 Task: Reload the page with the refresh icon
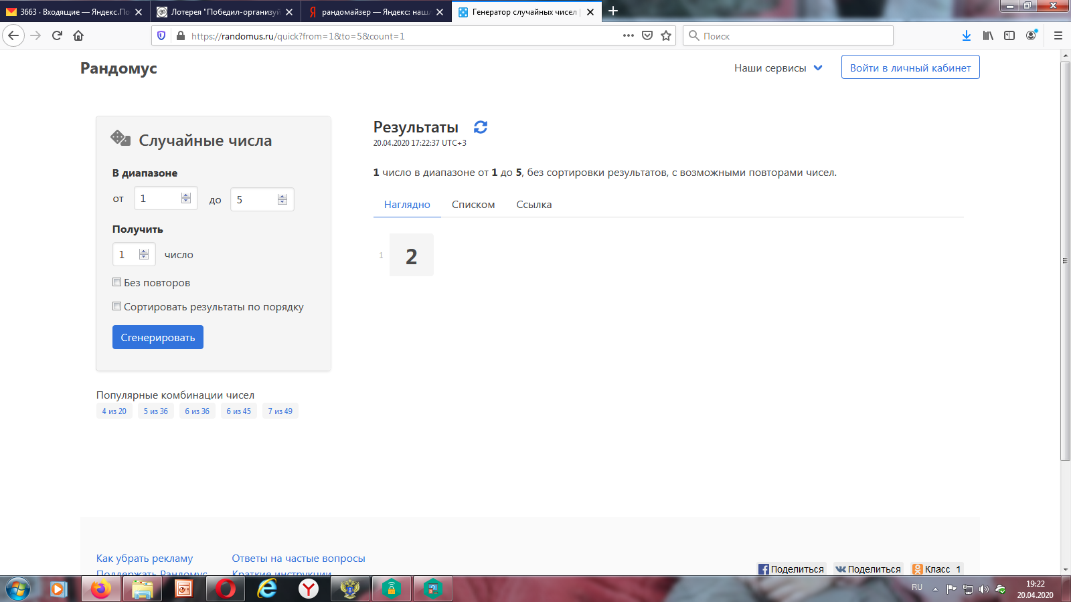57,35
